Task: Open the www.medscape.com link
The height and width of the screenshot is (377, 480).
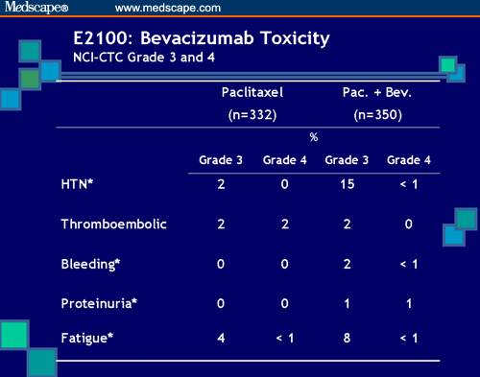Action: (x=168, y=8)
